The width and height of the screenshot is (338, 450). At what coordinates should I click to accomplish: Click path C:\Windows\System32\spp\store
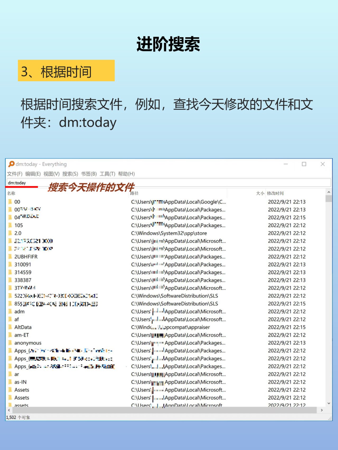169,233
